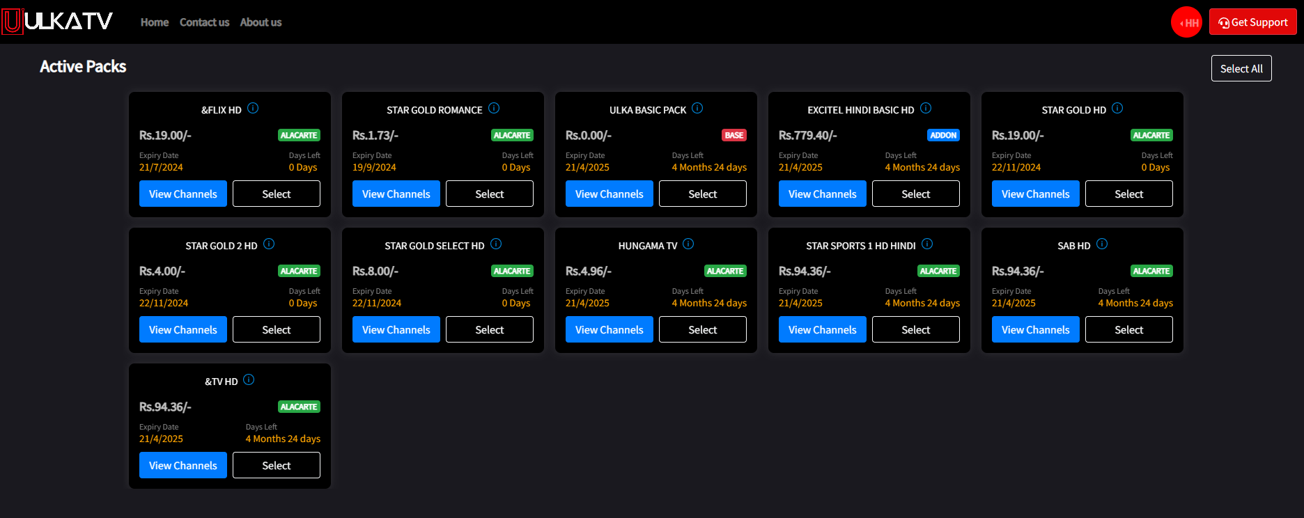Click price Rs.779.40/- text

pos(808,135)
